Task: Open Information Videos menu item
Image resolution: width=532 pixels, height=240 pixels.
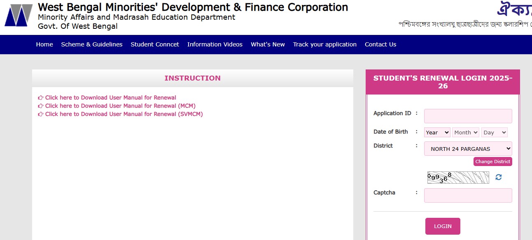Action: (215, 44)
